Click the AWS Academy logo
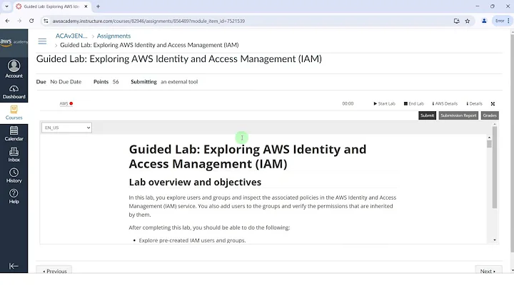 point(14,42)
